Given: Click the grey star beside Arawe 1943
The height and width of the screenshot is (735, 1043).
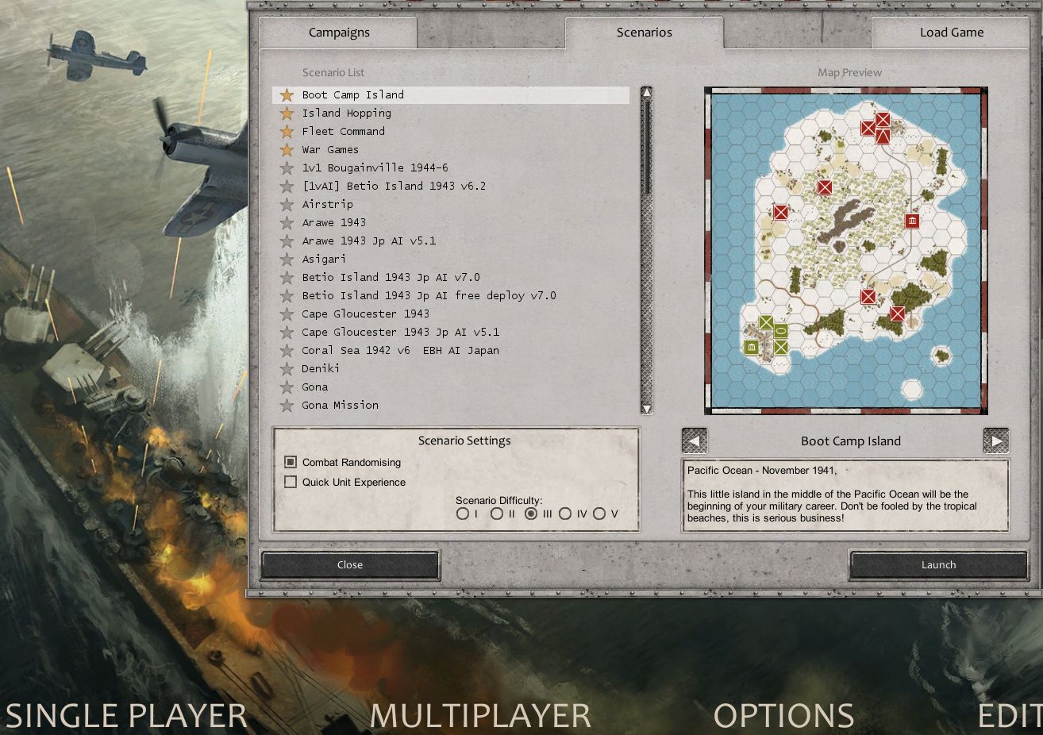Looking at the screenshot, I should (x=287, y=222).
